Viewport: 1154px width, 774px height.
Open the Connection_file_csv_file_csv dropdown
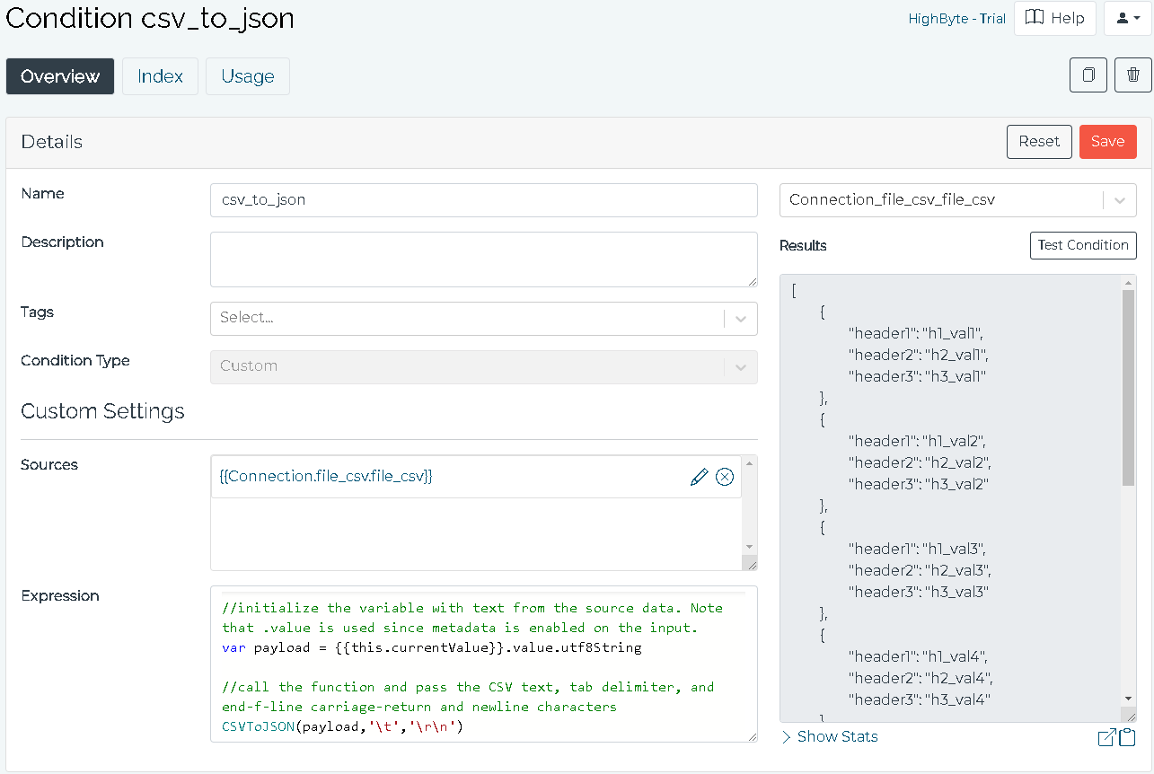point(958,200)
